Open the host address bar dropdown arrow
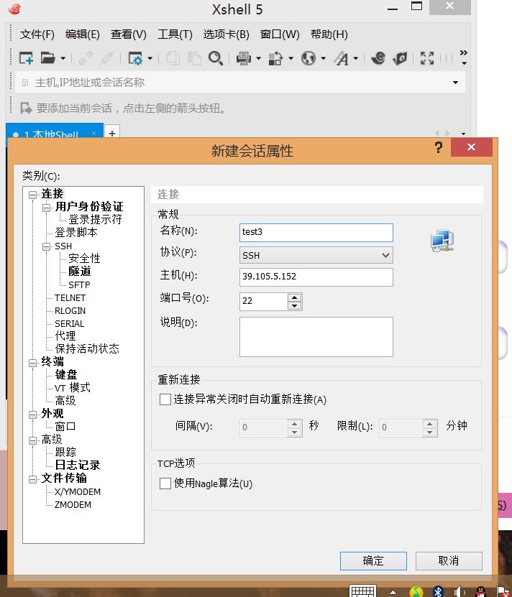 tap(455, 83)
